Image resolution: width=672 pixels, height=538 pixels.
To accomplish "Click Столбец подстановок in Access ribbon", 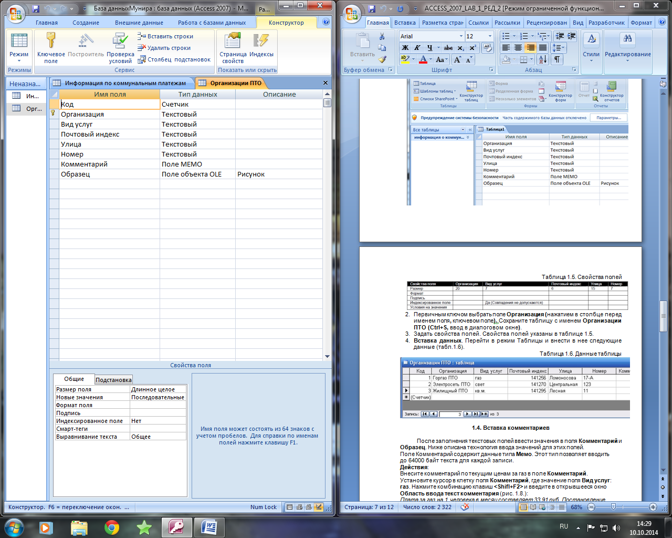I will point(174,59).
